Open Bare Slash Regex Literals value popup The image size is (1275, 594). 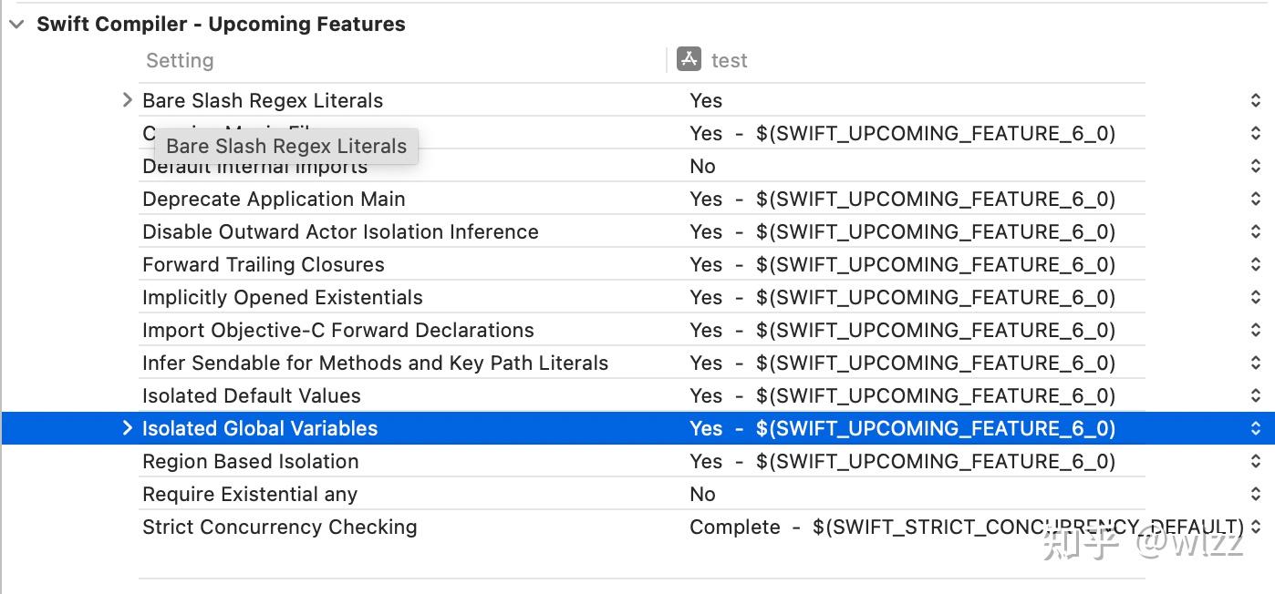[1255, 100]
